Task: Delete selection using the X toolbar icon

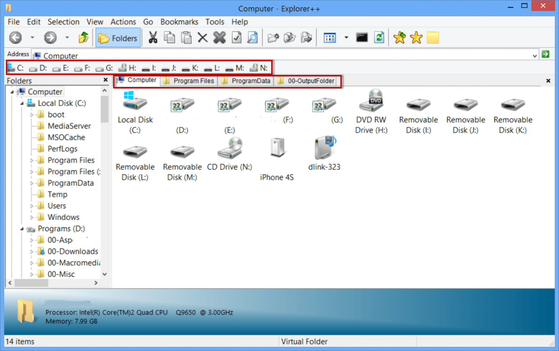Action: (202, 37)
